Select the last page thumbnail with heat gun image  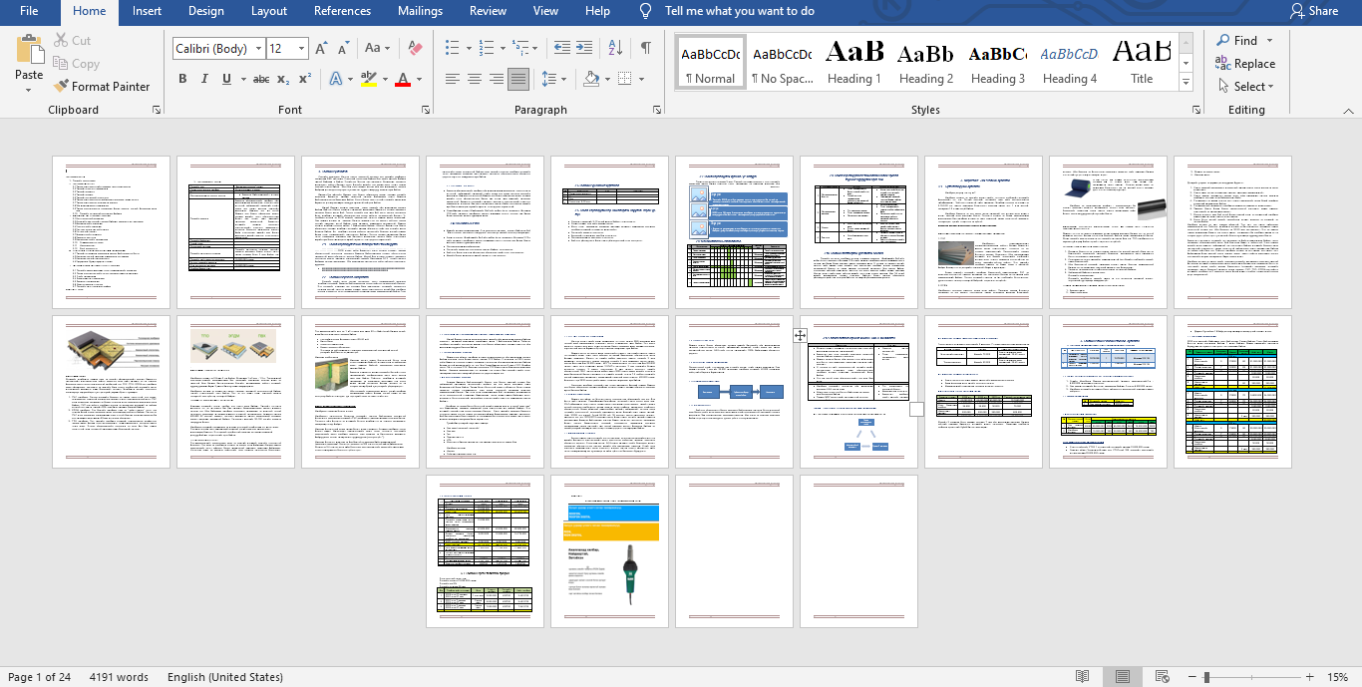(609, 551)
